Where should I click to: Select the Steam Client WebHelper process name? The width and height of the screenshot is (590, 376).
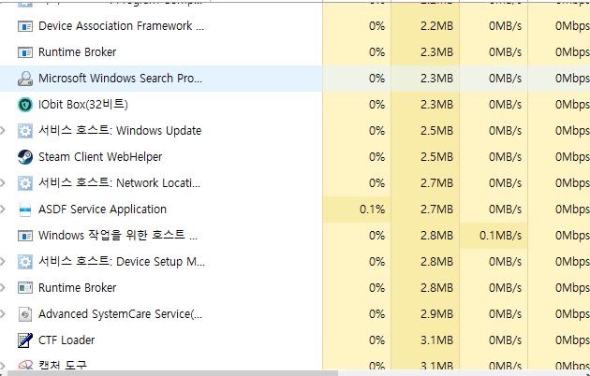tap(99, 157)
